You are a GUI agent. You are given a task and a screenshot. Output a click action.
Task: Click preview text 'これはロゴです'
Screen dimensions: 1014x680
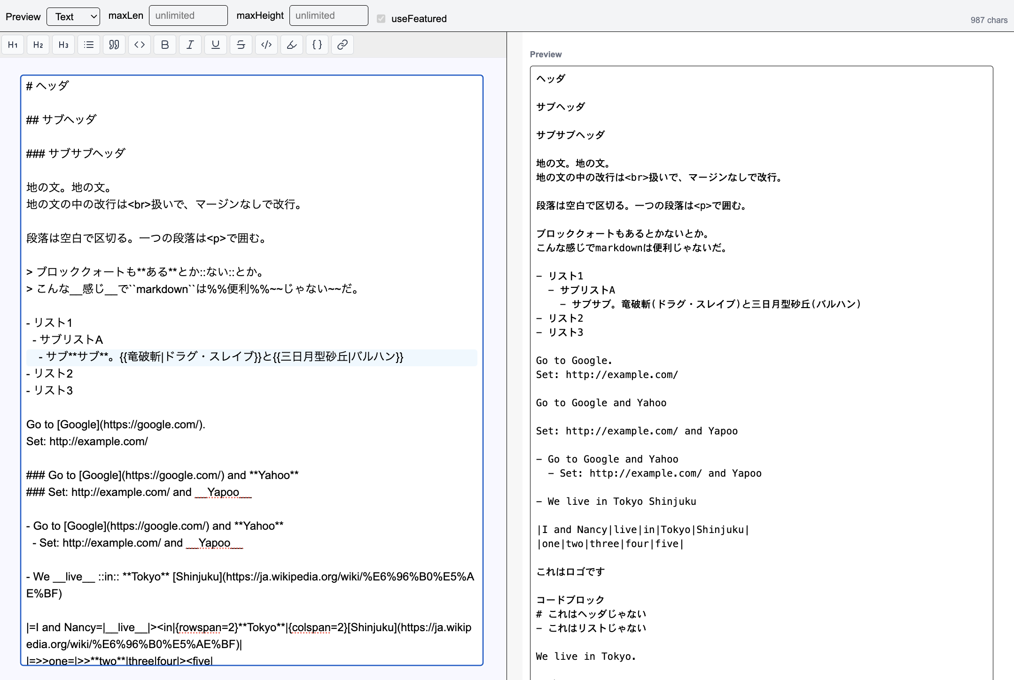click(570, 572)
